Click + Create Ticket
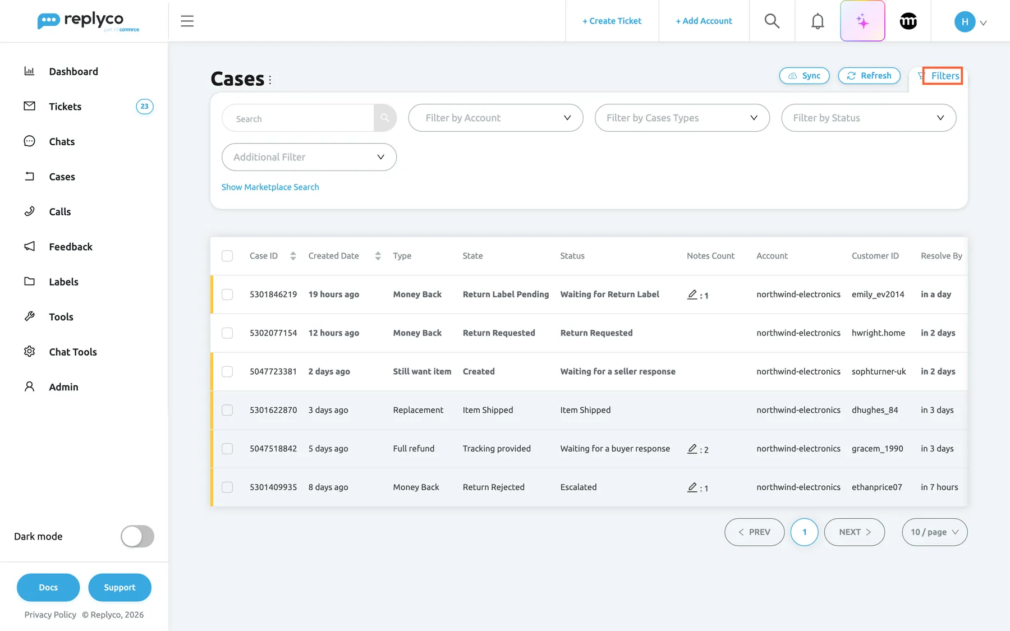1010x631 pixels. tap(612, 21)
